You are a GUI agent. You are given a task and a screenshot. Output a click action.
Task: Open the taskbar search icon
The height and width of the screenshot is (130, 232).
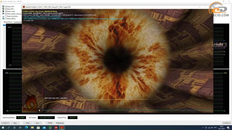(9, 127)
